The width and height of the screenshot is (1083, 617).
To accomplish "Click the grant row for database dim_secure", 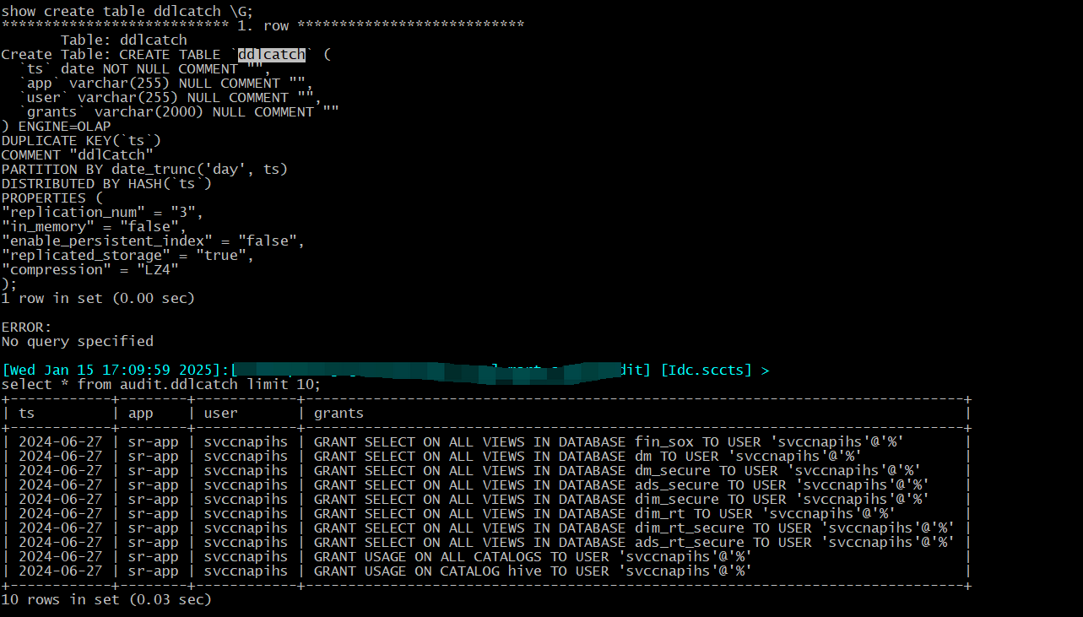I will tap(485, 499).
